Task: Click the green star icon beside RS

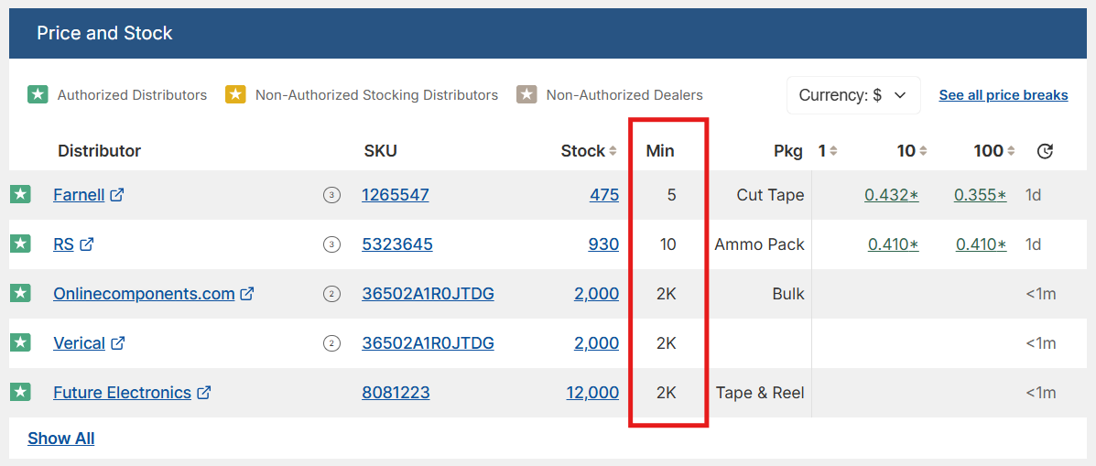Action: pyautogui.click(x=20, y=244)
